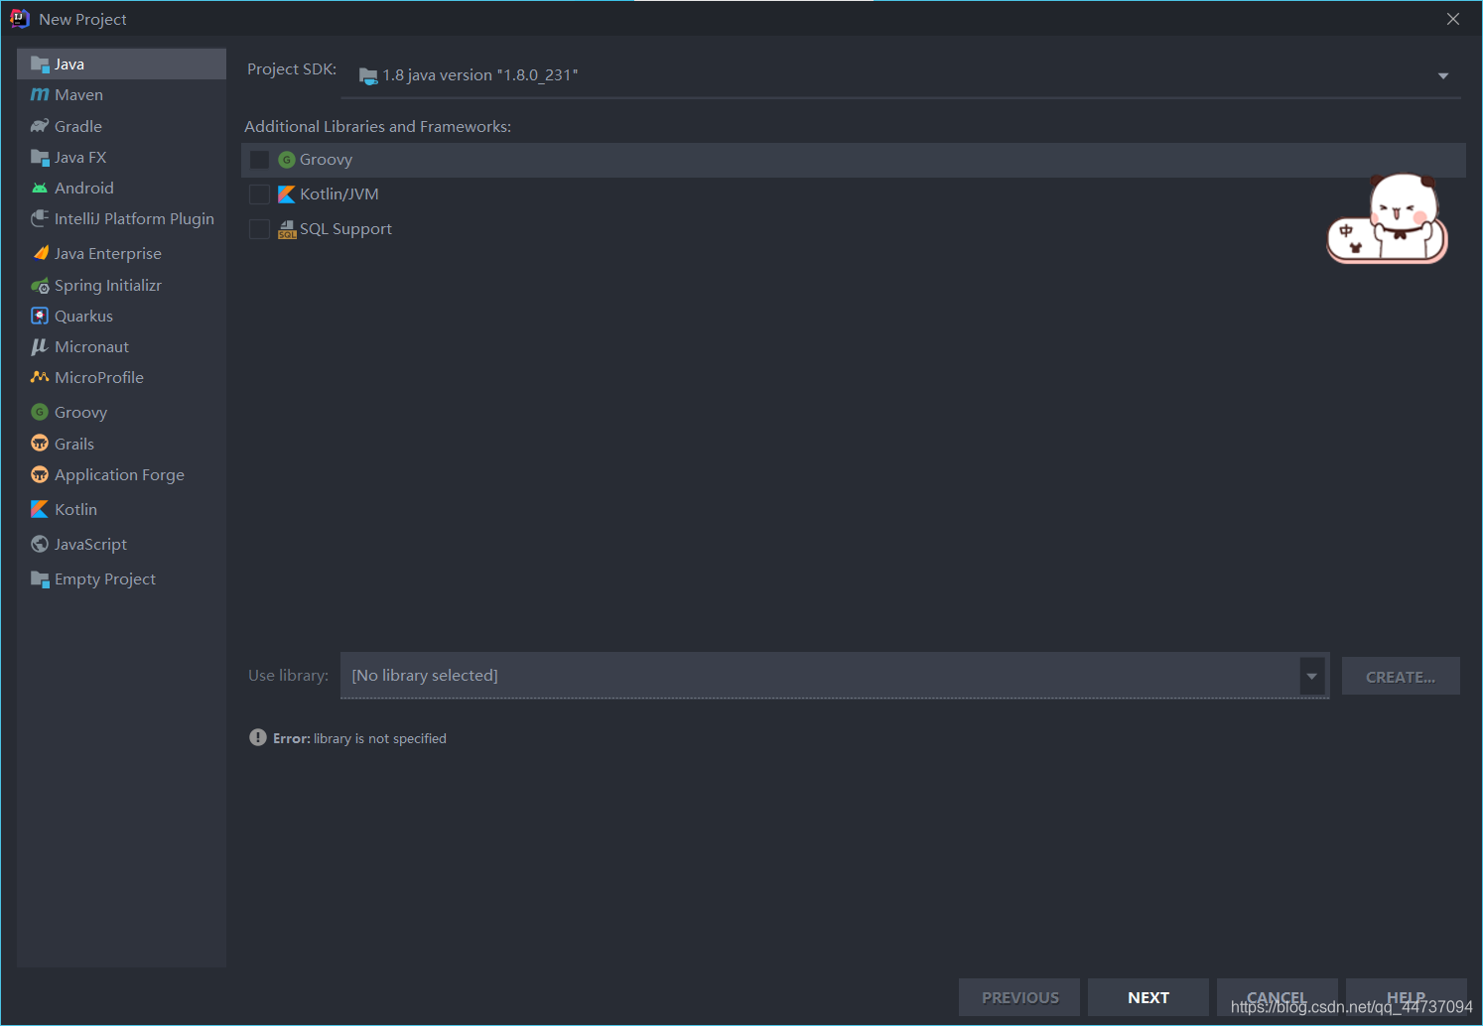Click the CREATE... library button
The image size is (1483, 1026).
[x=1401, y=676]
